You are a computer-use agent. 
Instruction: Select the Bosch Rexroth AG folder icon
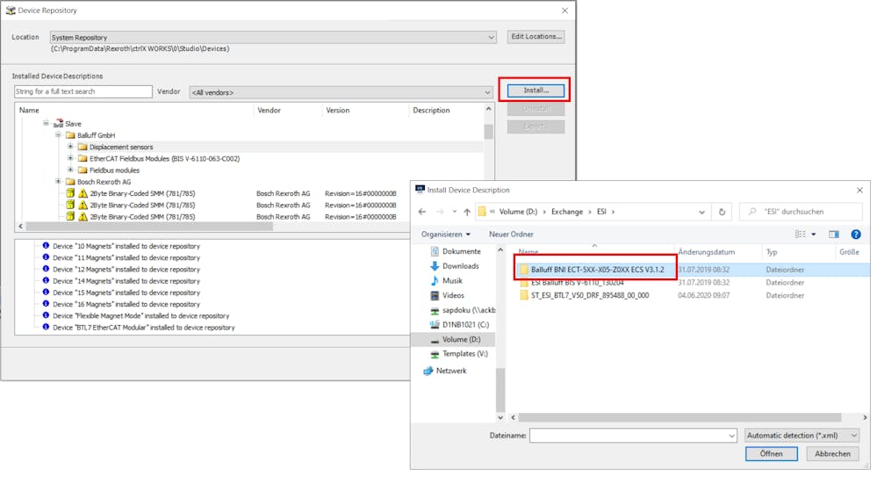point(70,182)
